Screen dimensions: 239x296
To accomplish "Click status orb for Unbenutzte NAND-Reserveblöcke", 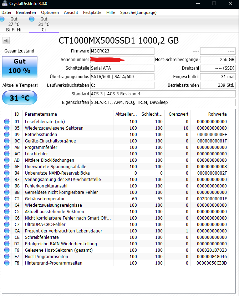I will [7, 173].
